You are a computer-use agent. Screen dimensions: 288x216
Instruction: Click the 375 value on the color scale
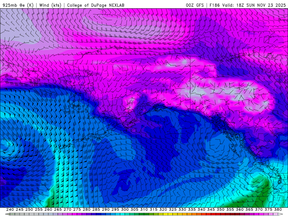(268, 210)
